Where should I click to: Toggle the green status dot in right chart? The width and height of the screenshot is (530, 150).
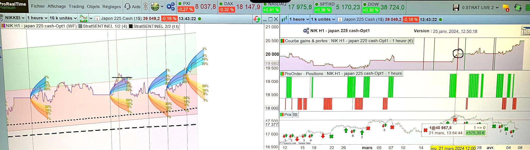point(441,19)
